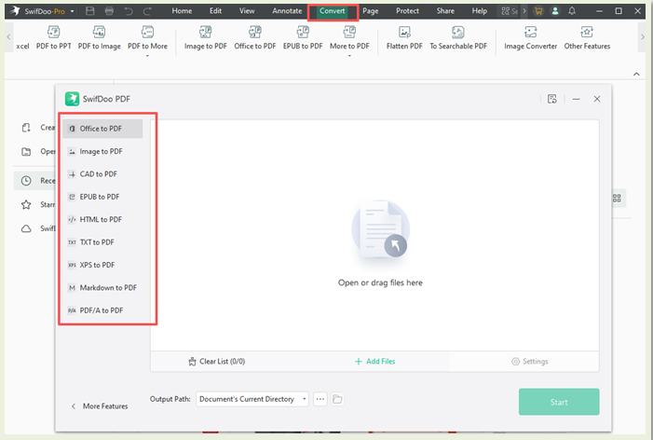This screenshot has height=440, width=653.
Task: Click the Open or drag files drop area
Action: click(x=374, y=236)
